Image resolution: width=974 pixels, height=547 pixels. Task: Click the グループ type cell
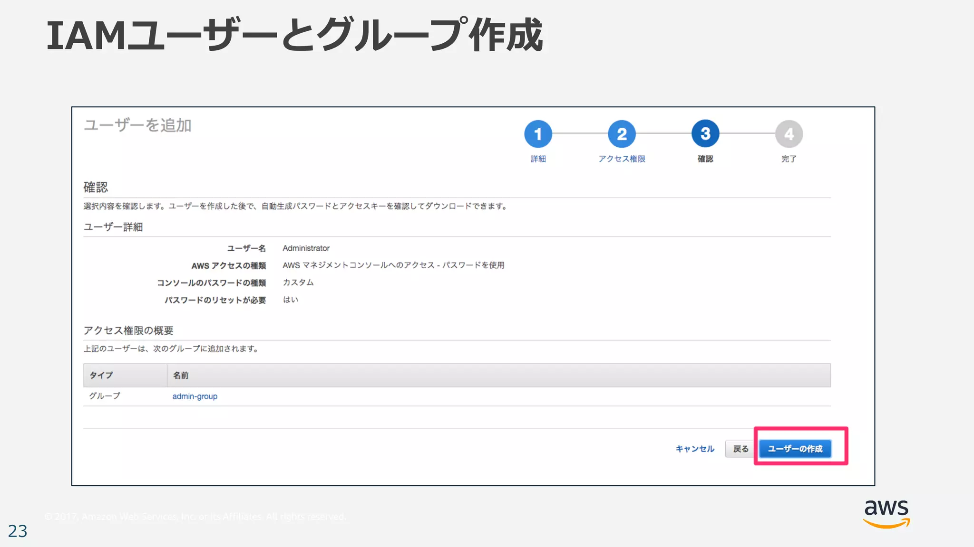pyautogui.click(x=105, y=396)
